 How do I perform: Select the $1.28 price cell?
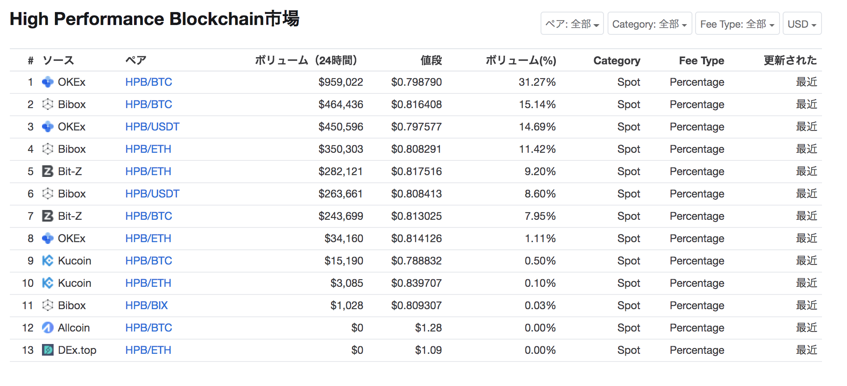428,328
